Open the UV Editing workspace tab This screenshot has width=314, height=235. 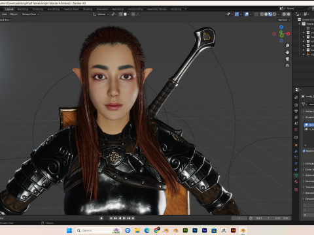54,9
